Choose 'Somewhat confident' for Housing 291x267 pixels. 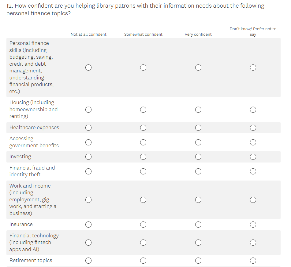(143, 110)
